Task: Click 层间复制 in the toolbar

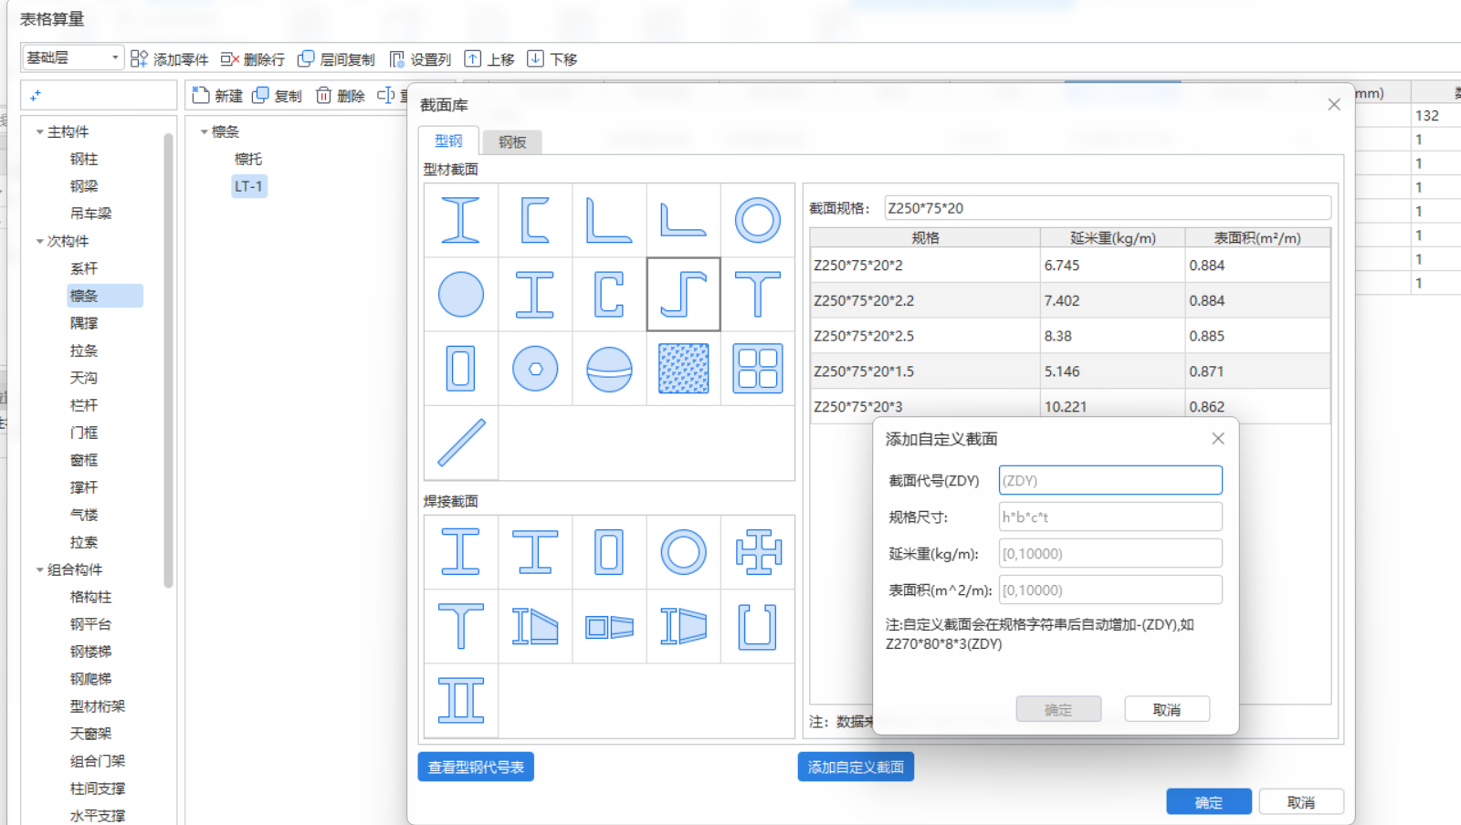Action: 336,59
